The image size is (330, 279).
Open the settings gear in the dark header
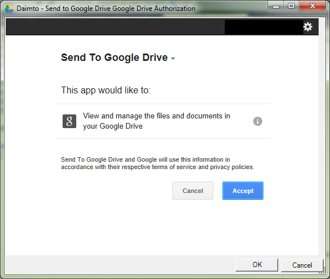(308, 27)
